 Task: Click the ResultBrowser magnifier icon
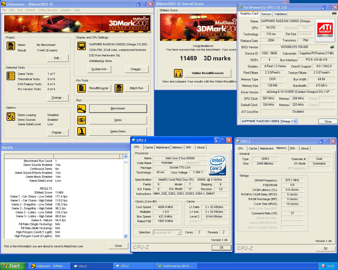(82, 88)
